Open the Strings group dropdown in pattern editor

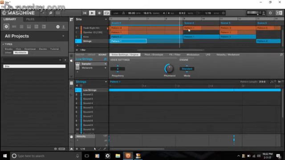(106, 82)
